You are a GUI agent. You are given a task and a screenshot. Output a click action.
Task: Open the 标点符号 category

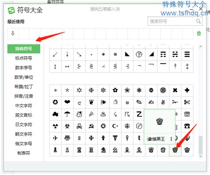23,58
